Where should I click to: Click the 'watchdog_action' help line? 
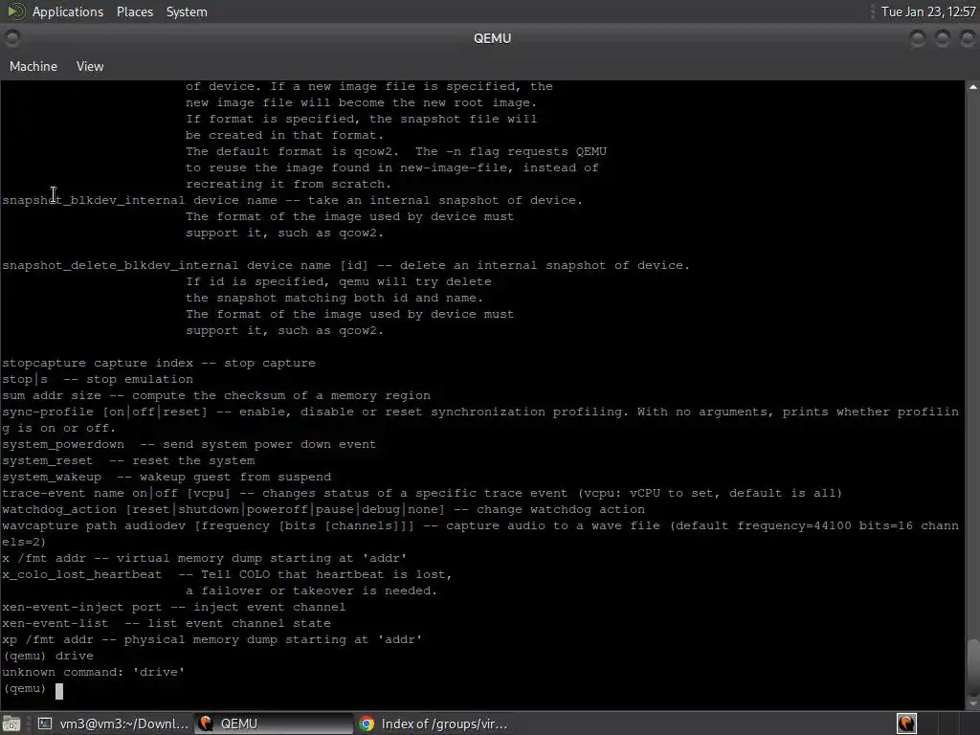pyautogui.click(x=323, y=509)
